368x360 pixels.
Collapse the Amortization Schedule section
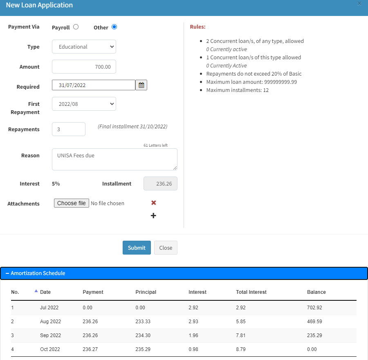pos(184,273)
